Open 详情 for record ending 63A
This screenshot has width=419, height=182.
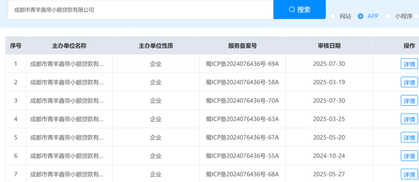pos(409,119)
